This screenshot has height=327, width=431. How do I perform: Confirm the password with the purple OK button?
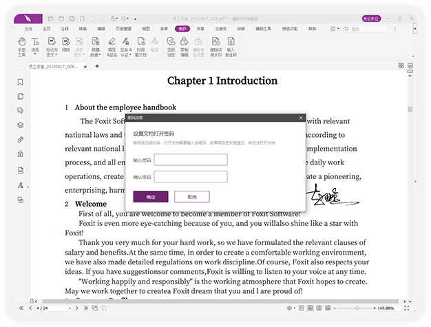pyautogui.click(x=151, y=197)
